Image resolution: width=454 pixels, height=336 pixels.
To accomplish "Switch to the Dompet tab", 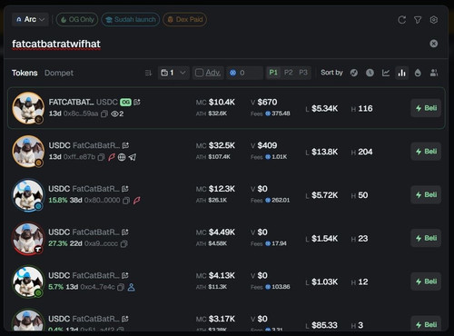I will pyautogui.click(x=59, y=73).
